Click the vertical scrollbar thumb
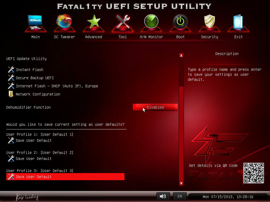 point(181,134)
